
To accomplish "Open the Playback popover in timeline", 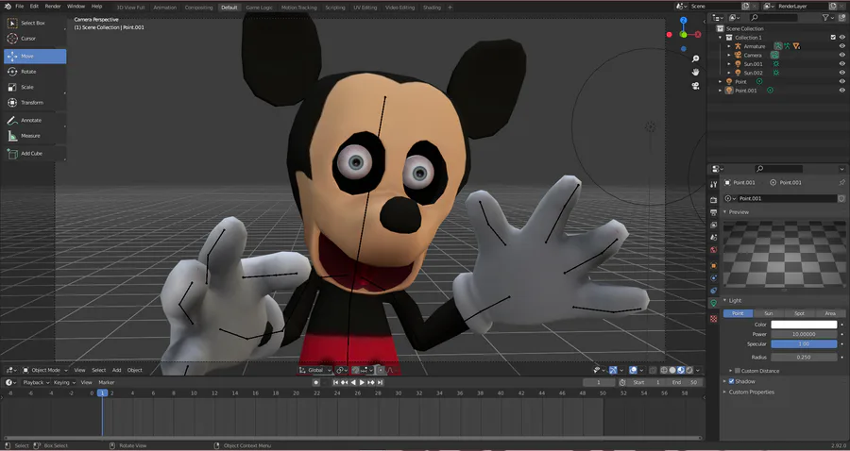I will 36,382.
